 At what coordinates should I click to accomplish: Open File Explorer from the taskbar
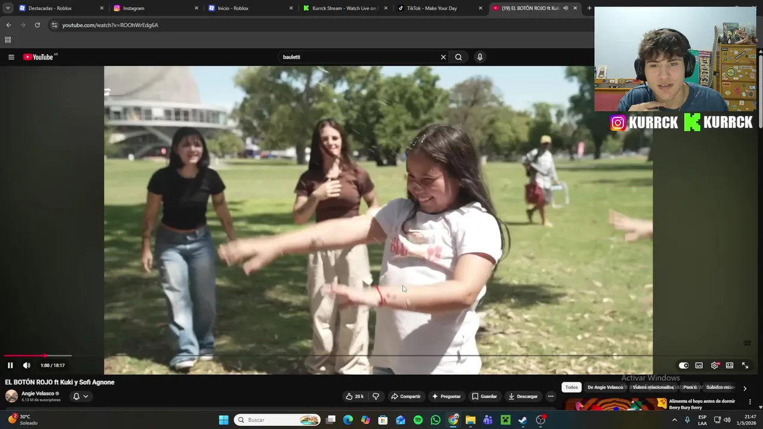[470, 420]
